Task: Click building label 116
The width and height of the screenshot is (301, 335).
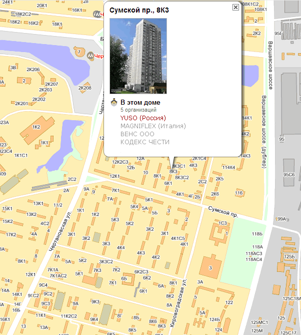Action: [x=239, y=193]
